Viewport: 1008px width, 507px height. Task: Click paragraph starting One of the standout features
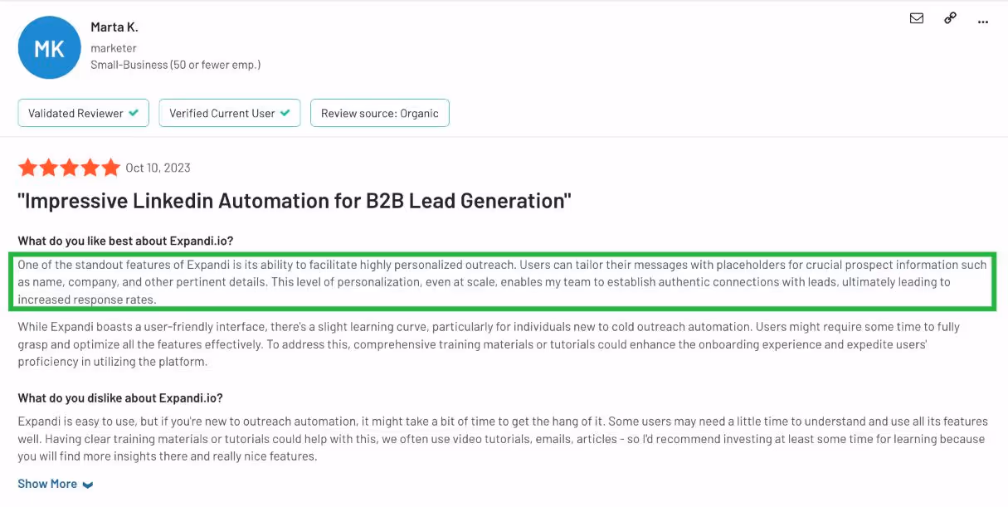[x=503, y=282]
